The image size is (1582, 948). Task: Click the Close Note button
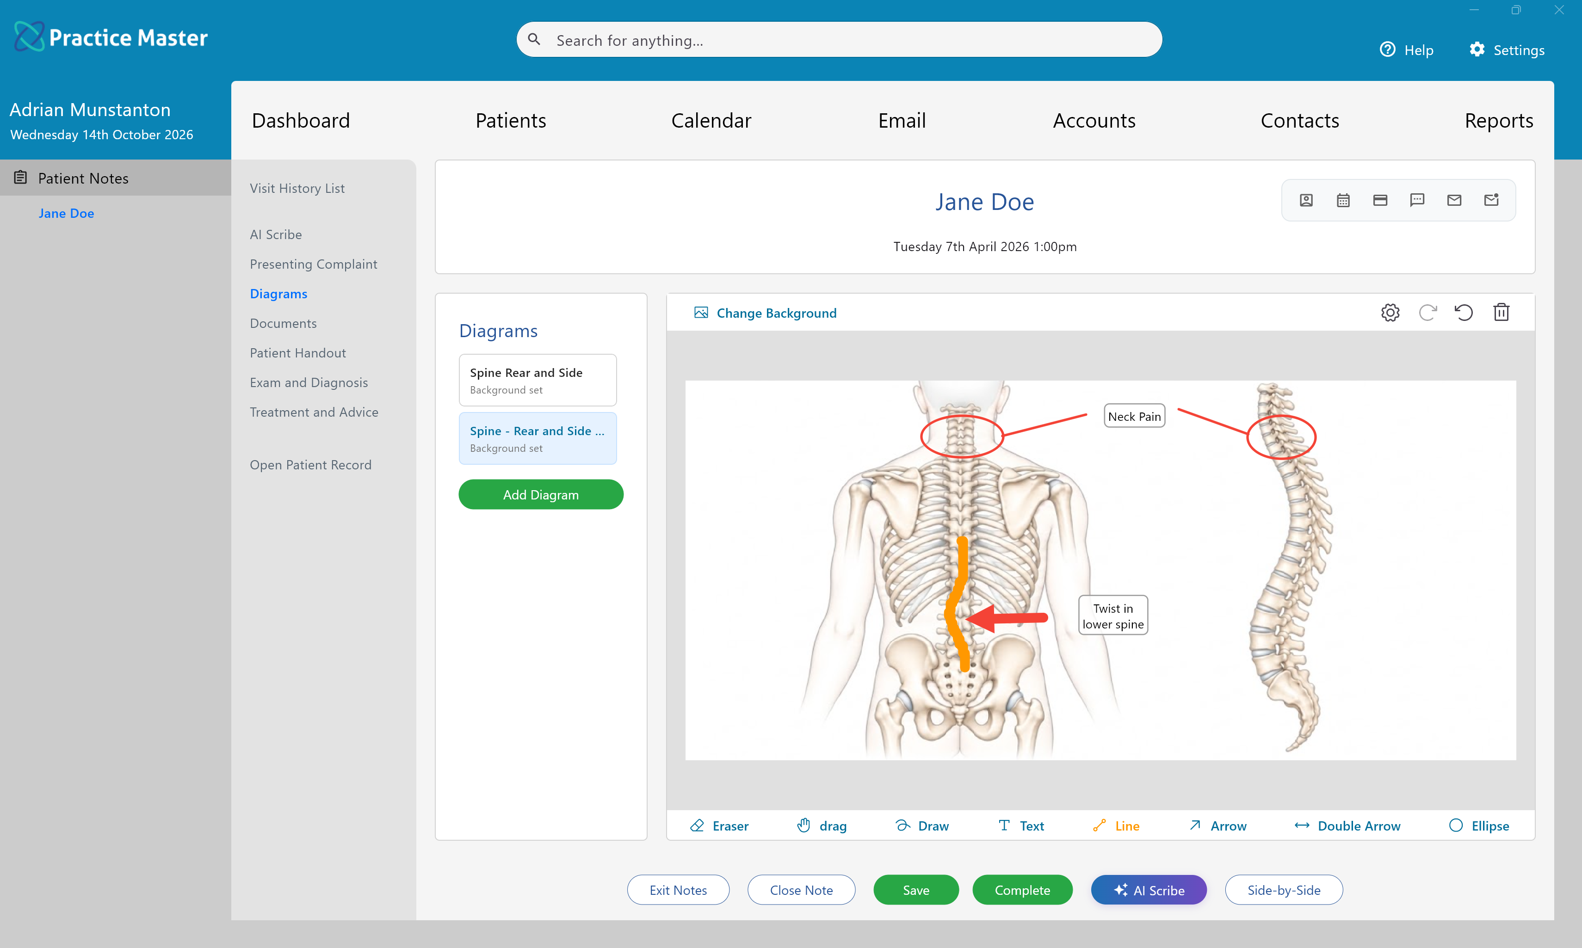801,889
